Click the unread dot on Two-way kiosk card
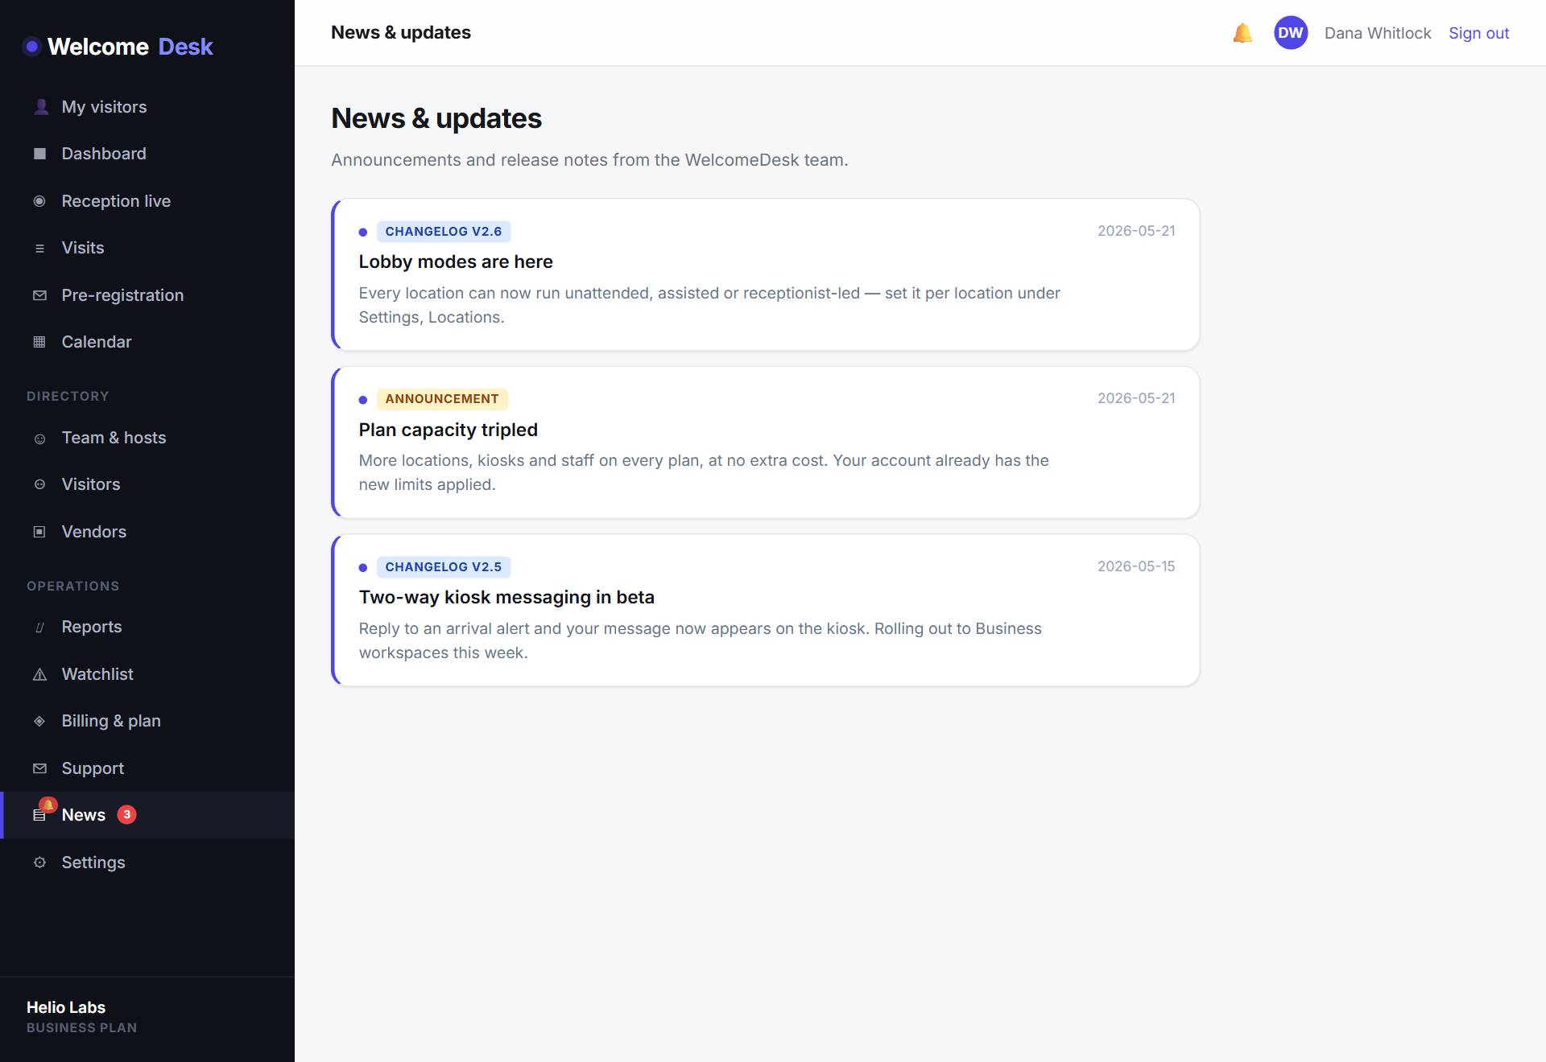The image size is (1546, 1062). click(x=363, y=568)
